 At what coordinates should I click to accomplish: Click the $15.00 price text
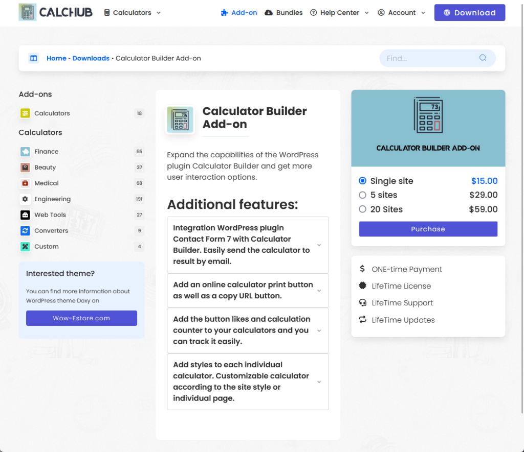pyautogui.click(x=484, y=181)
